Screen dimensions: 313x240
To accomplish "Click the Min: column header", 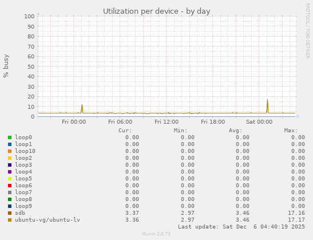I will [x=180, y=131].
